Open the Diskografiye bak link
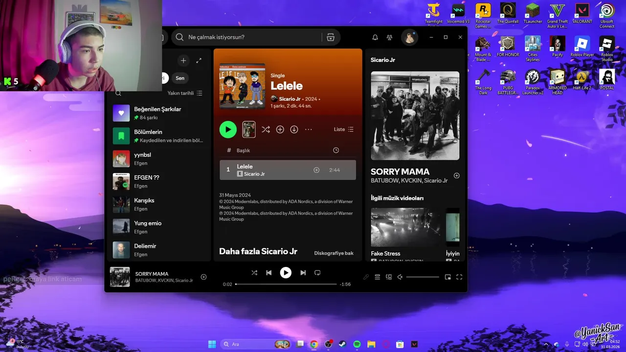The width and height of the screenshot is (626, 352). tap(334, 253)
